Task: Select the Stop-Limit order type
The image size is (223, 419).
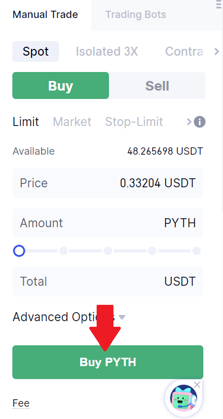Action: point(134,122)
